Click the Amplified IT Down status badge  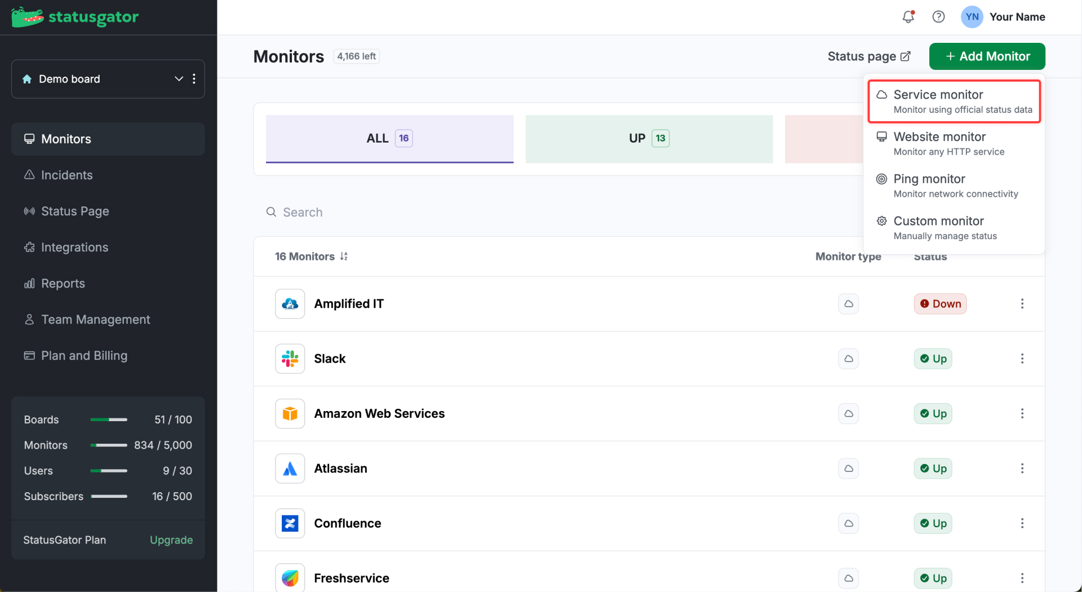coord(940,304)
